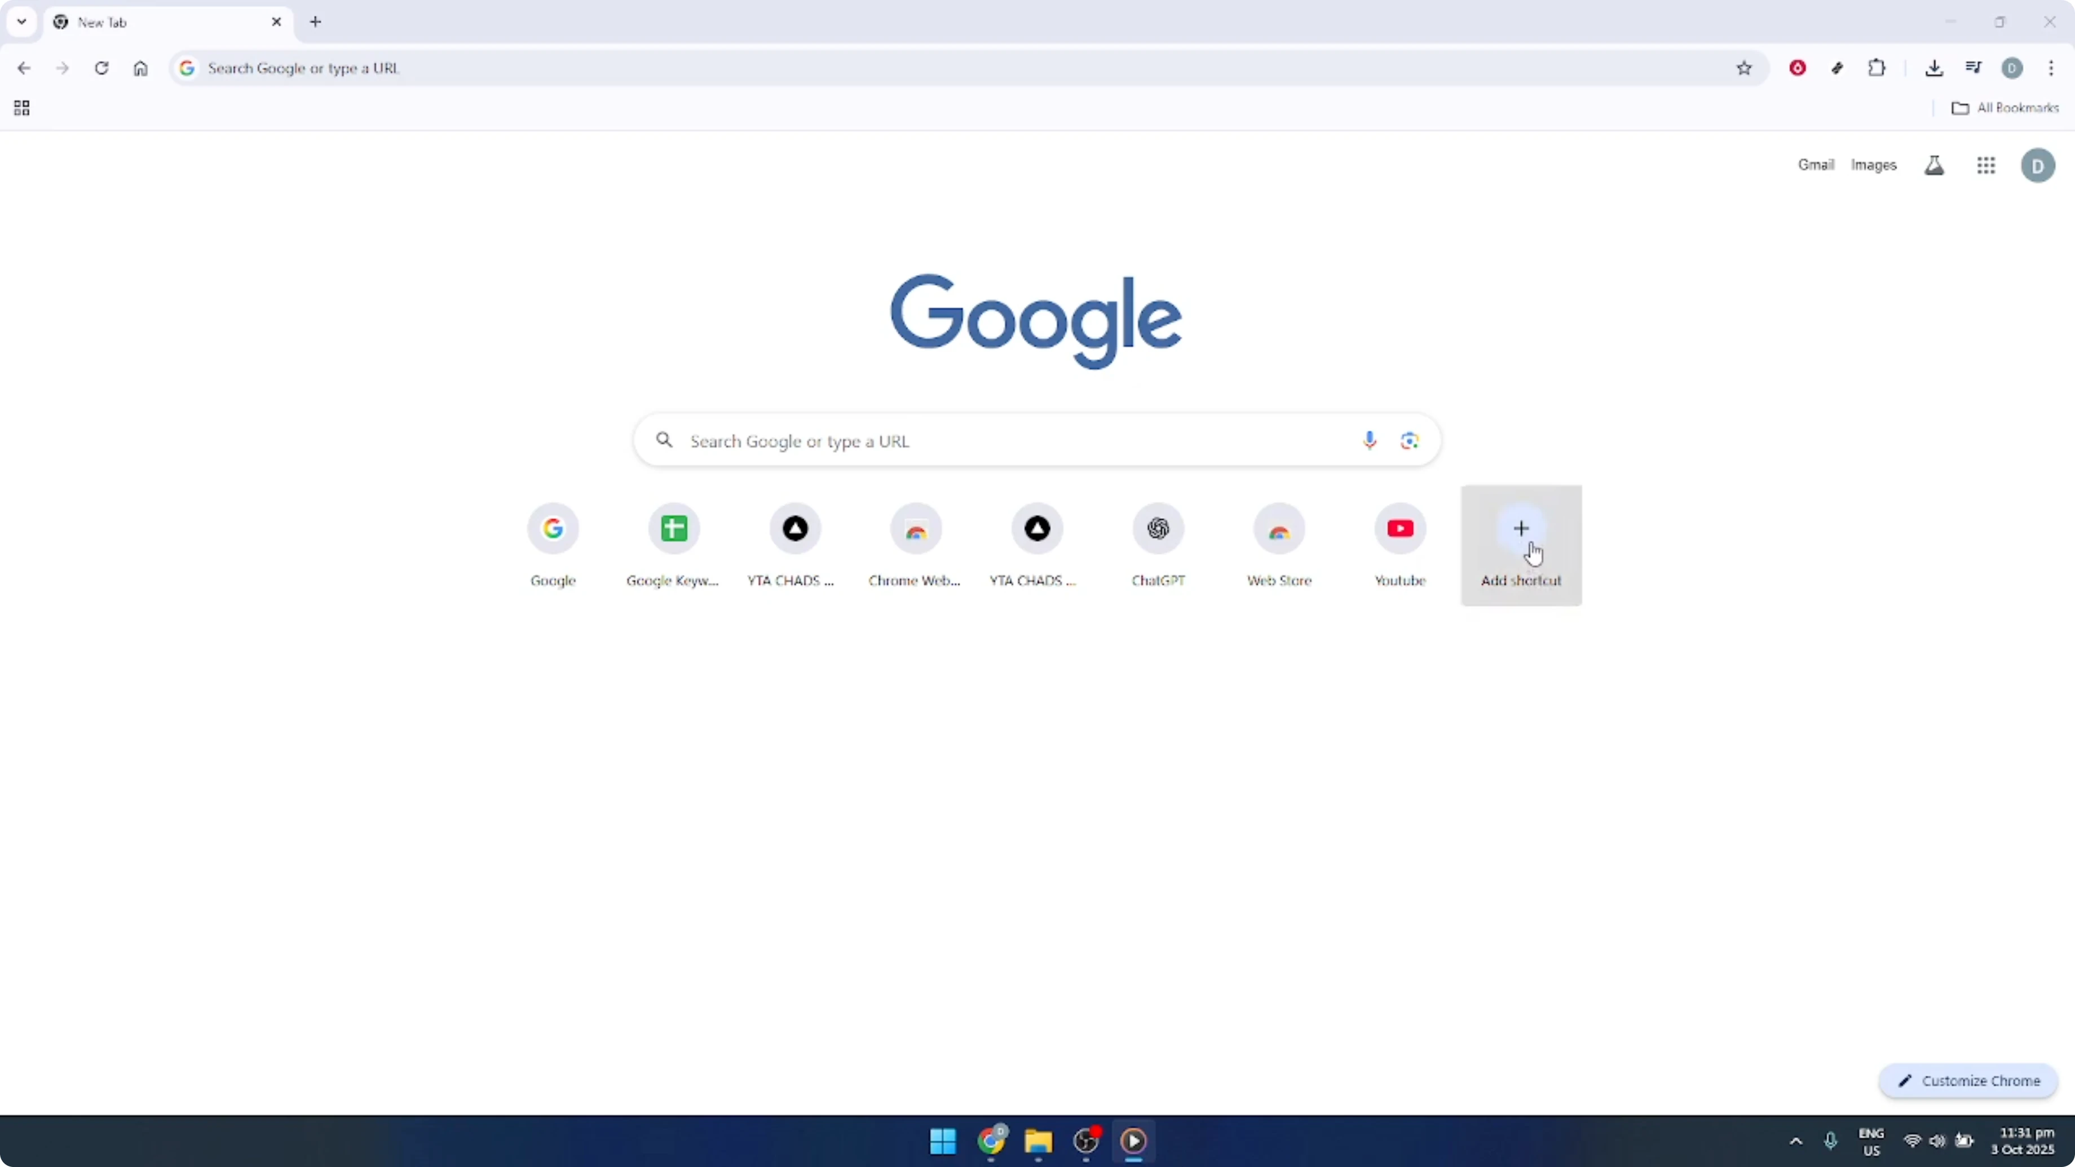Open Search Labs flask icon
This screenshot has height=1167, width=2075.
point(1934,165)
